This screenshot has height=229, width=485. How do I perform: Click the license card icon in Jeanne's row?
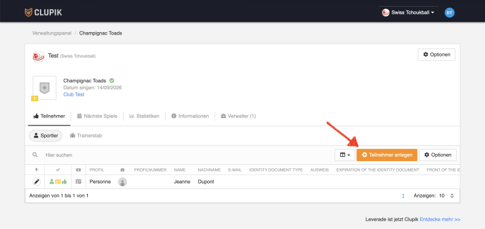[79, 182]
